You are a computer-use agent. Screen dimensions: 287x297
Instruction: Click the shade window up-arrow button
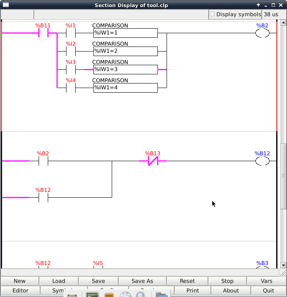(258, 5)
